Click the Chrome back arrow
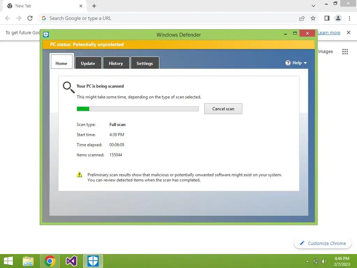 click(8, 18)
